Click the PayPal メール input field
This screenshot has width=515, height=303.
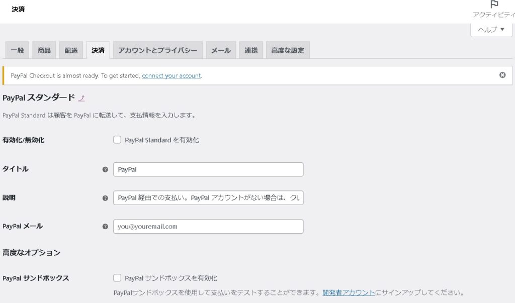(x=208, y=227)
